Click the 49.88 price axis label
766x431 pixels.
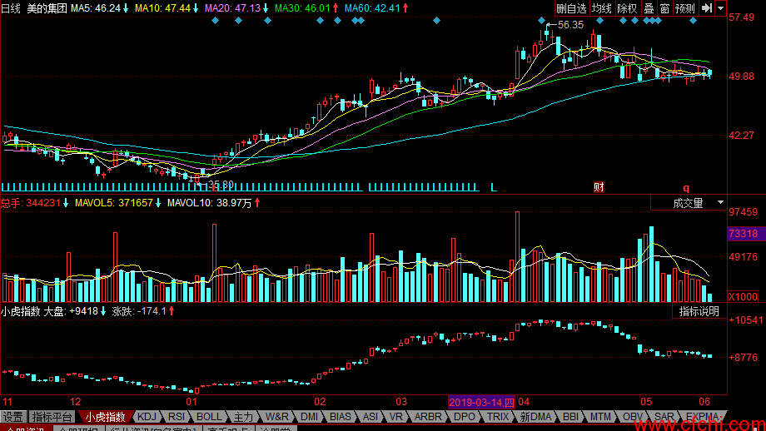click(742, 77)
